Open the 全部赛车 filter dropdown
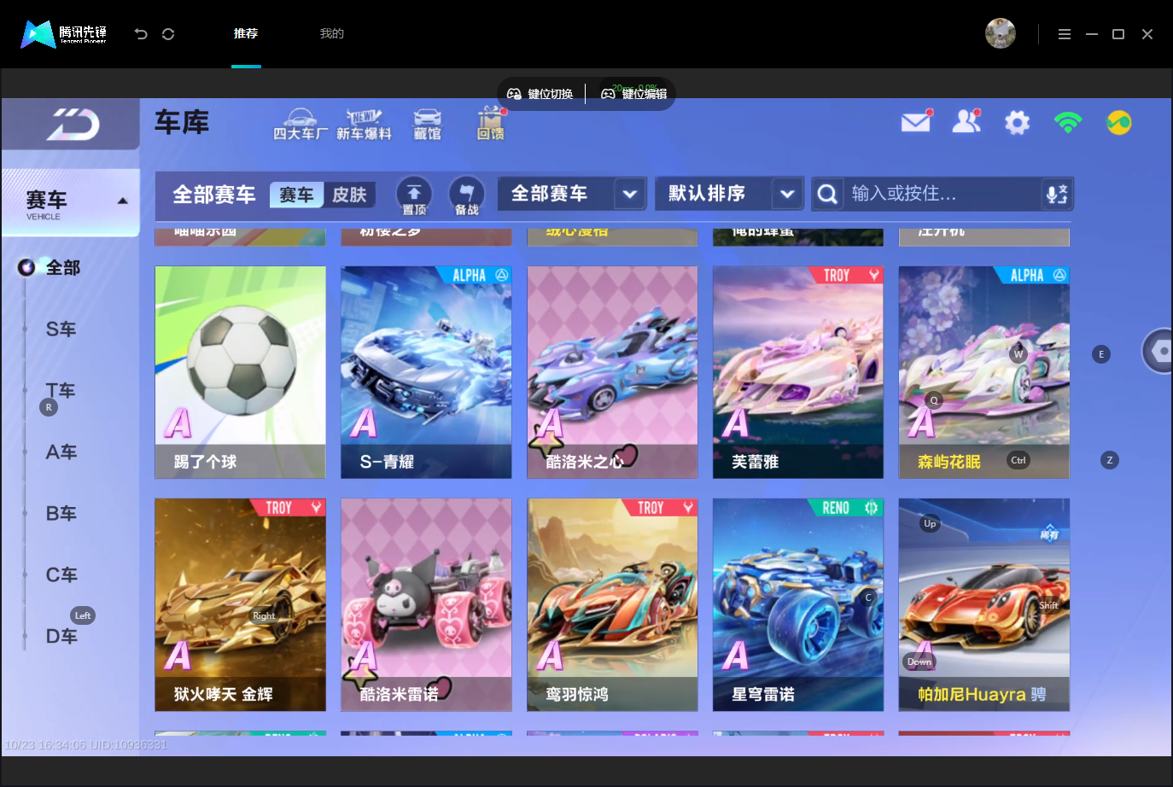This screenshot has height=787, width=1173. coord(572,194)
